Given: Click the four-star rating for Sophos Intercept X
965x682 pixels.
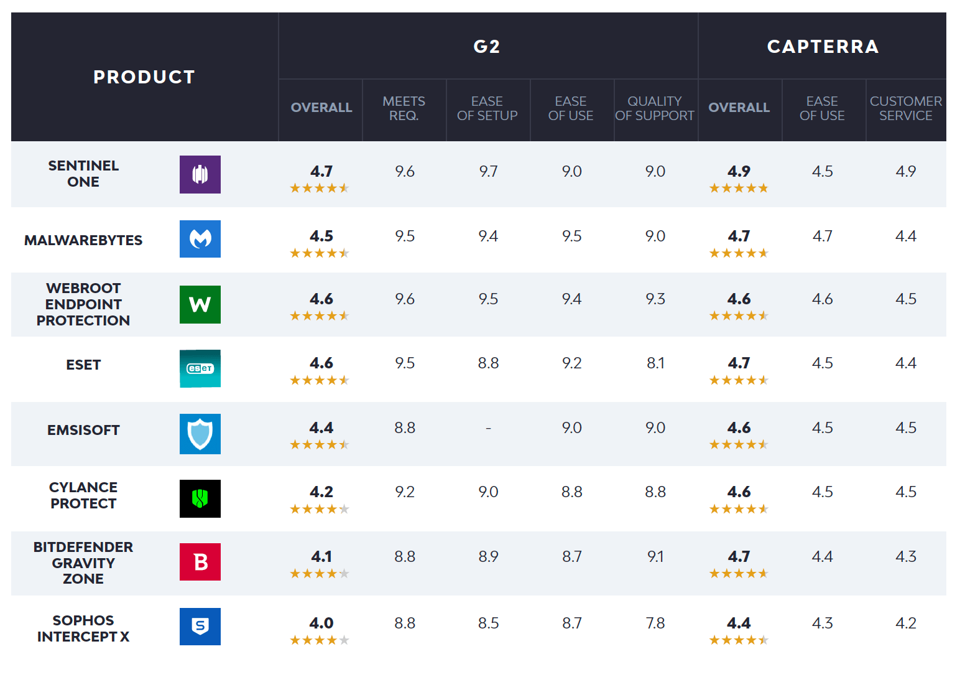Looking at the screenshot, I should point(319,639).
